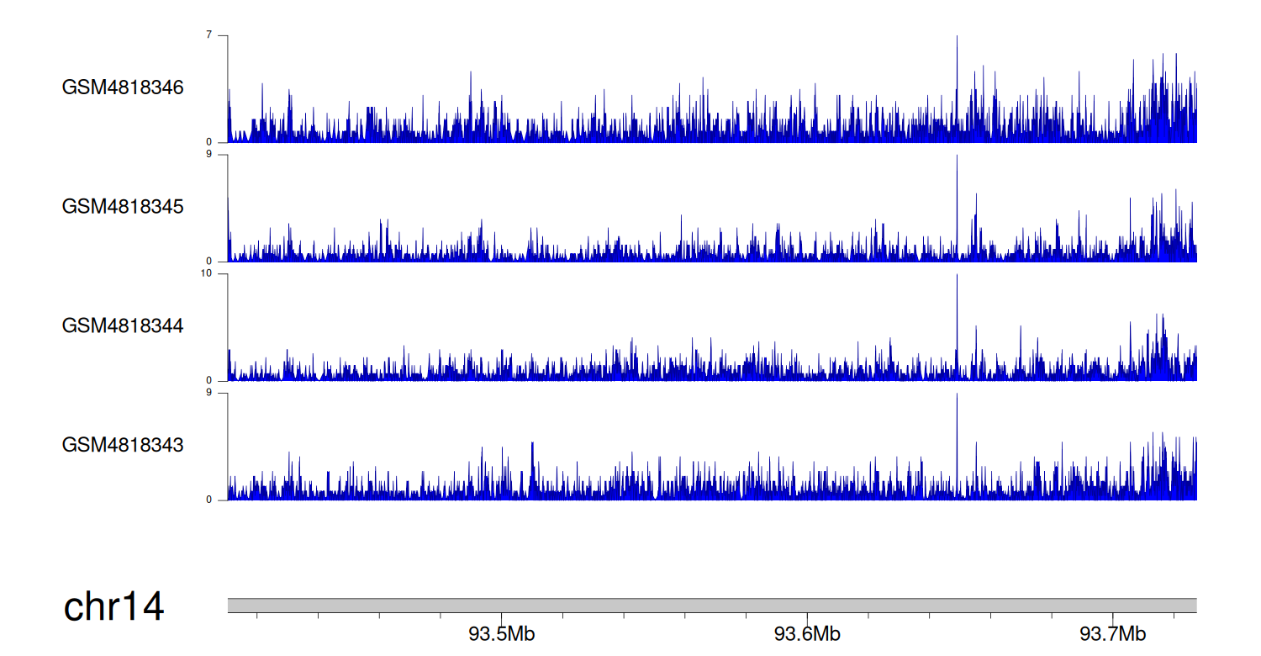The width and height of the screenshot is (1261, 656).
Task: Select the GSM4818343 track label
Action: [x=123, y=445]
